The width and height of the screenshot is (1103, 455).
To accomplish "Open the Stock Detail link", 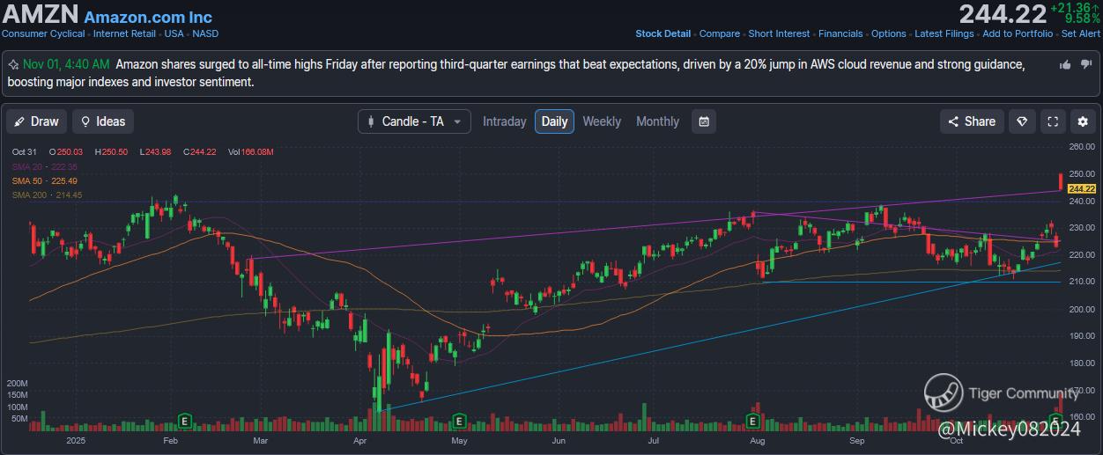I will [x=663, y=33].
